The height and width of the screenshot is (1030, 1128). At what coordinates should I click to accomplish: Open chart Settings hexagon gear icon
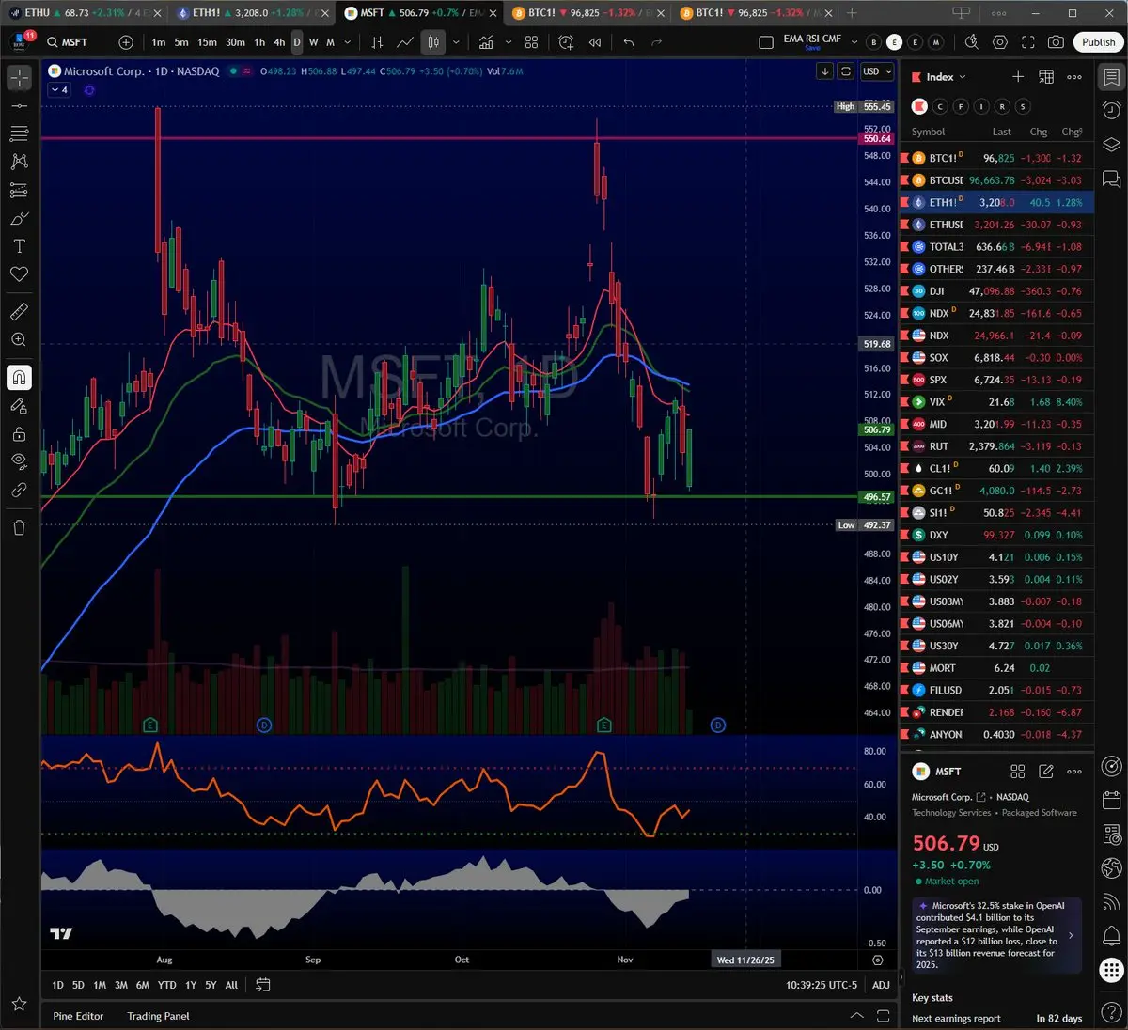click(1000, 42)
